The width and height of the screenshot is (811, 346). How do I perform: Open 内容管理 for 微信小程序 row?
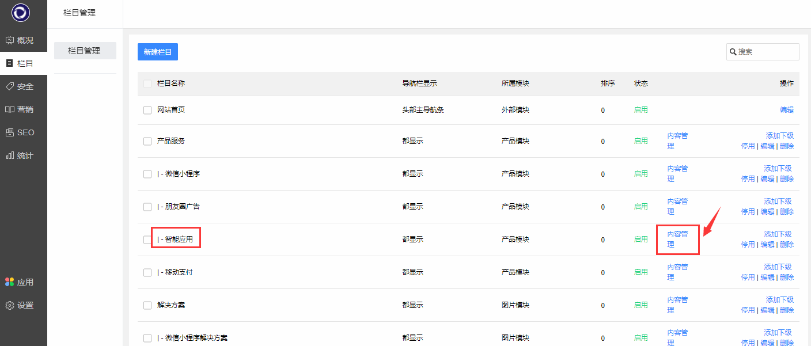[x=677, y=174]
